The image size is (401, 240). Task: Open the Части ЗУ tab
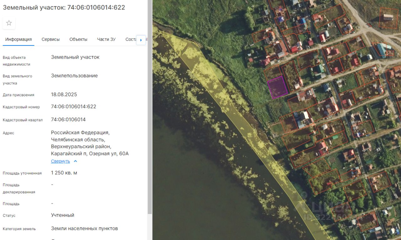pos(106,39)
